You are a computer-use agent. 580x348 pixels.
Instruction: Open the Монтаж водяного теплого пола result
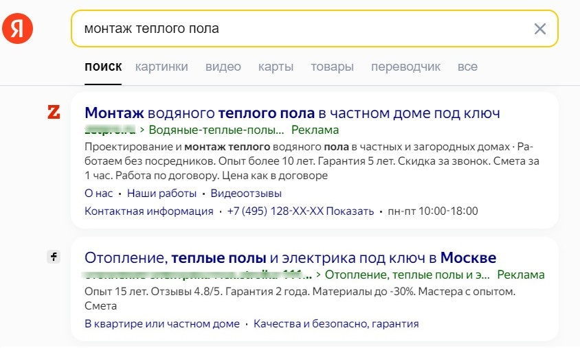pos(292,113)
